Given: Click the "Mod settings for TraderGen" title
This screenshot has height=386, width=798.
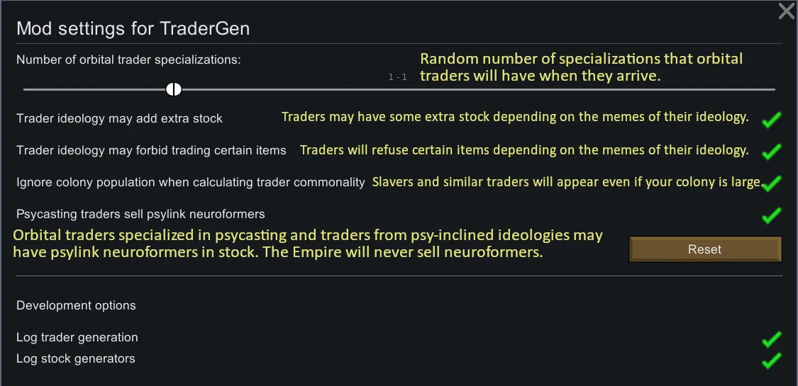Looking at the screenshot, I should coord(133,29).
